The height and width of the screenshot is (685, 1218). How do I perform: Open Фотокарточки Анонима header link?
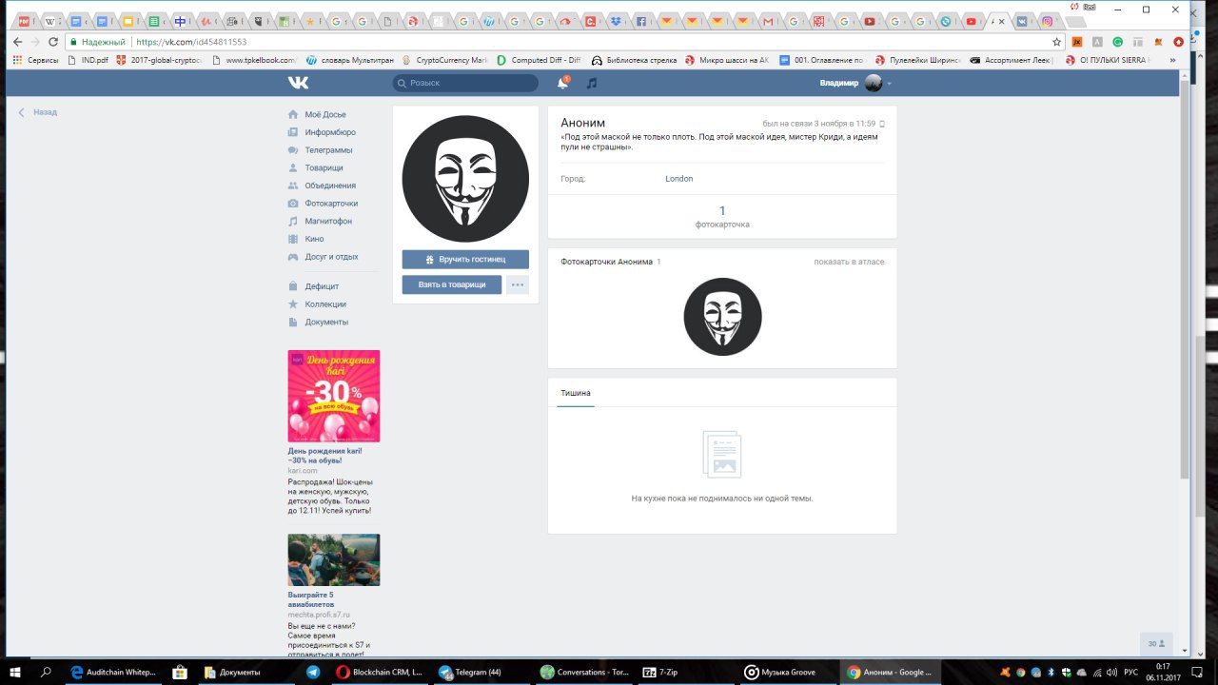(607, 262)
